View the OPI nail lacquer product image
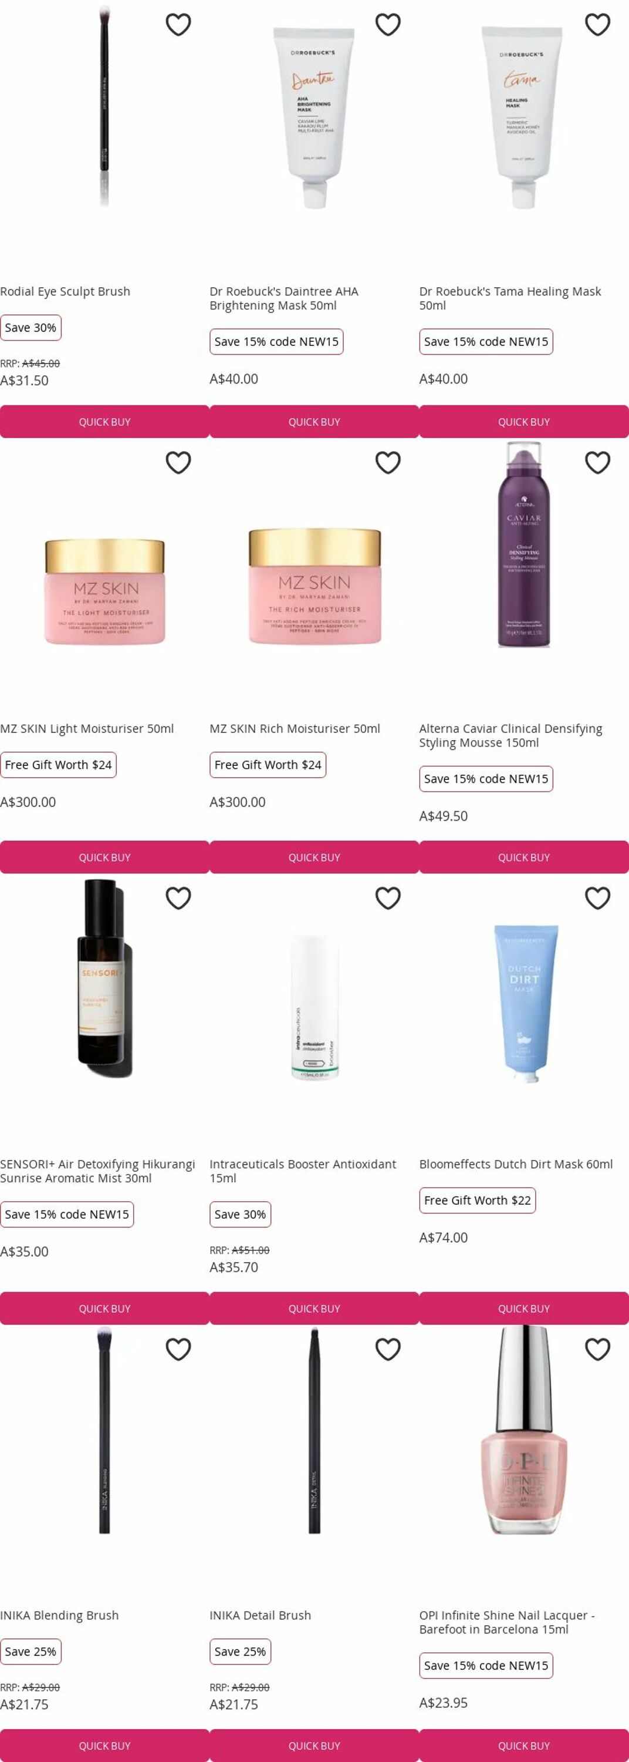This screenshot has width=629, height=1762. pos(524,1430)
